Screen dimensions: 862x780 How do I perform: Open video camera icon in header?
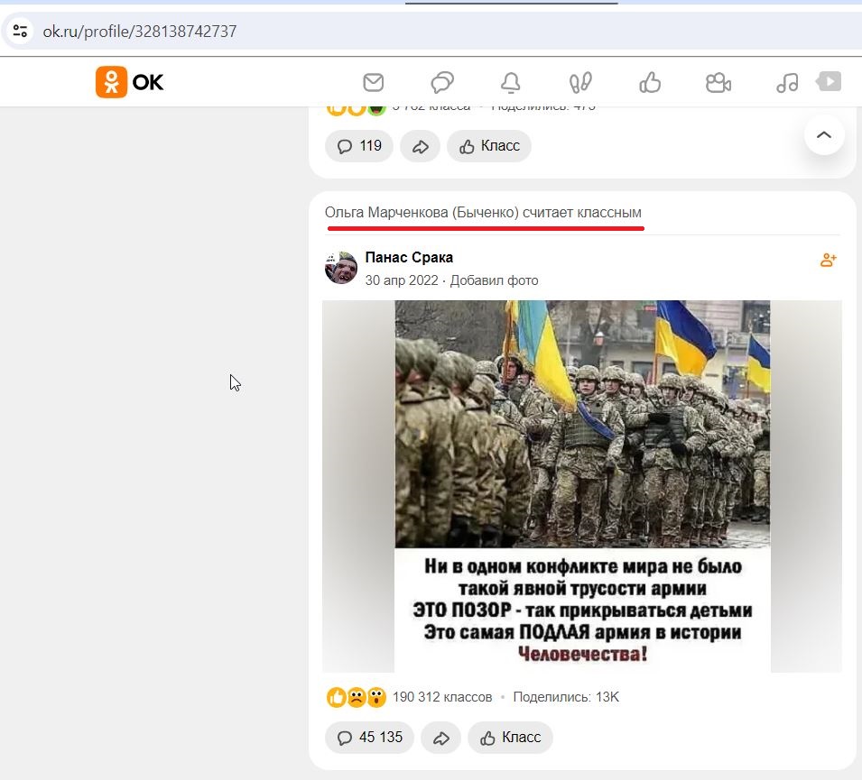718,83
